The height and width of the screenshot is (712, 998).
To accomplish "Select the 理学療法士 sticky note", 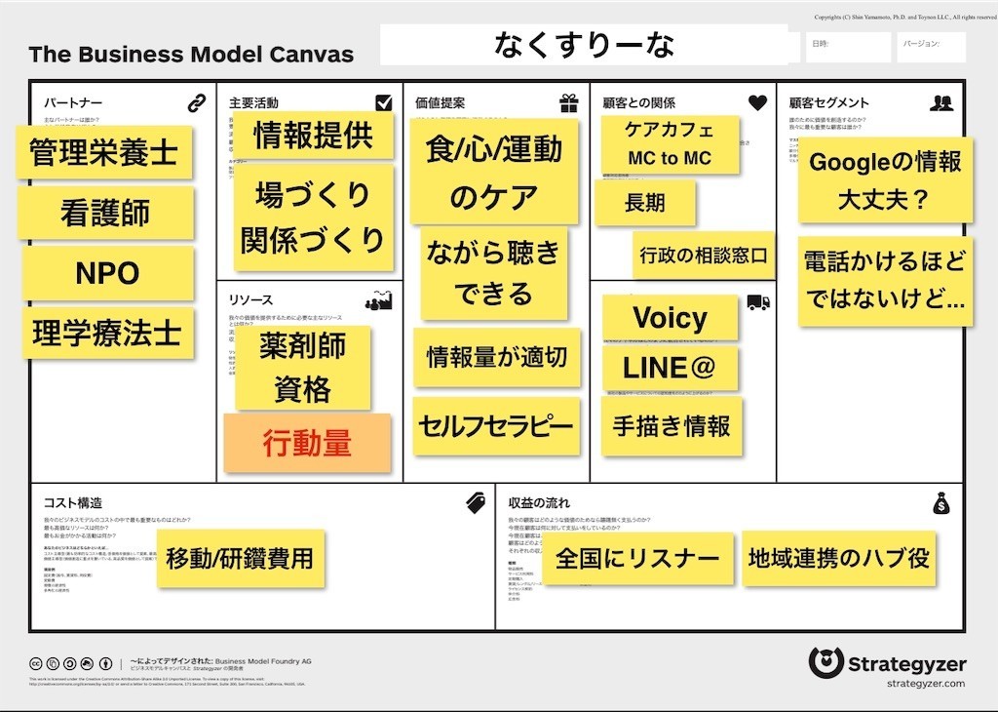I will [x=108, y=333].
